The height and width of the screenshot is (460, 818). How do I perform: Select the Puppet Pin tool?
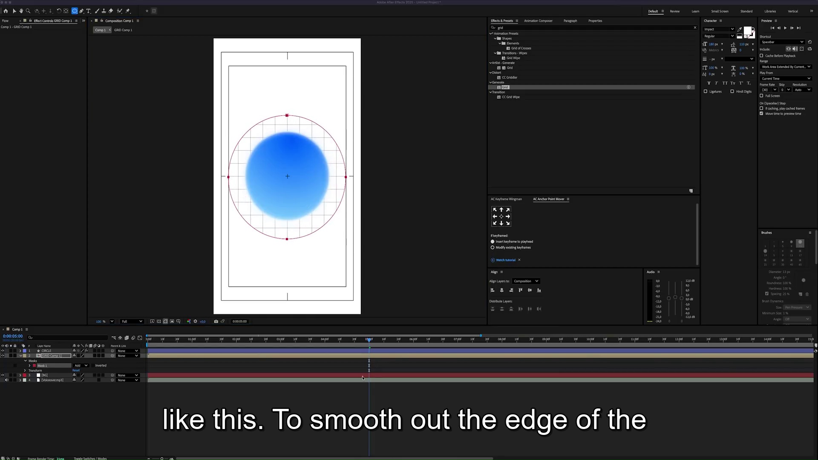point(128,11)
